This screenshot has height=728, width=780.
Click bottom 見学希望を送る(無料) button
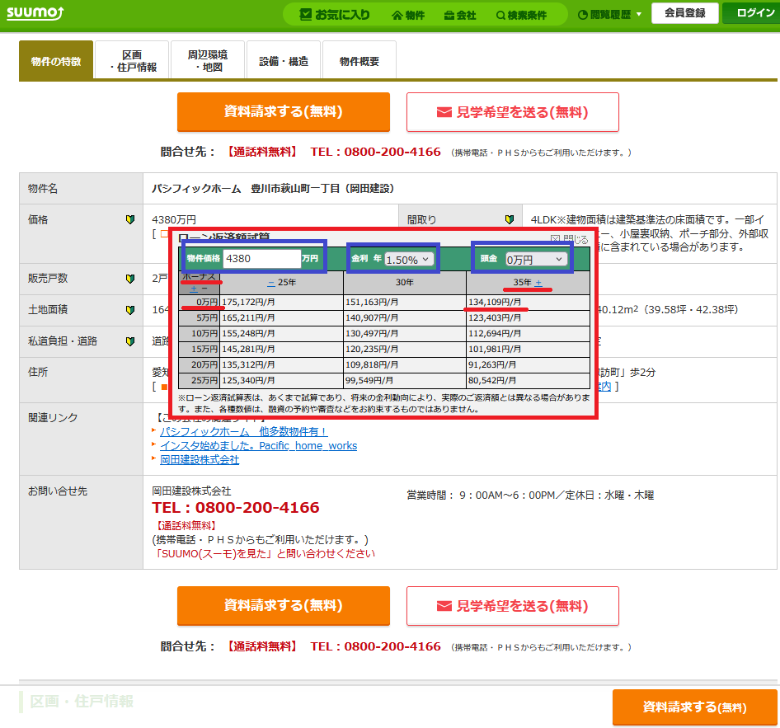pos(512,606)
